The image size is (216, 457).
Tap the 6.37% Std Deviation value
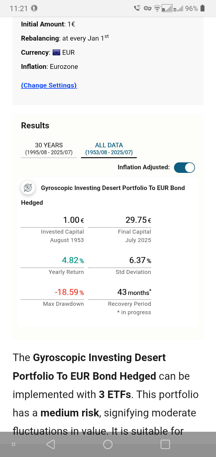point(140,260)
